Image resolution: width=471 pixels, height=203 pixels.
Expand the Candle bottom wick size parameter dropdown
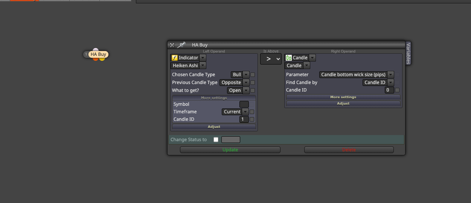pyautogui.click(x=357, y=75)
